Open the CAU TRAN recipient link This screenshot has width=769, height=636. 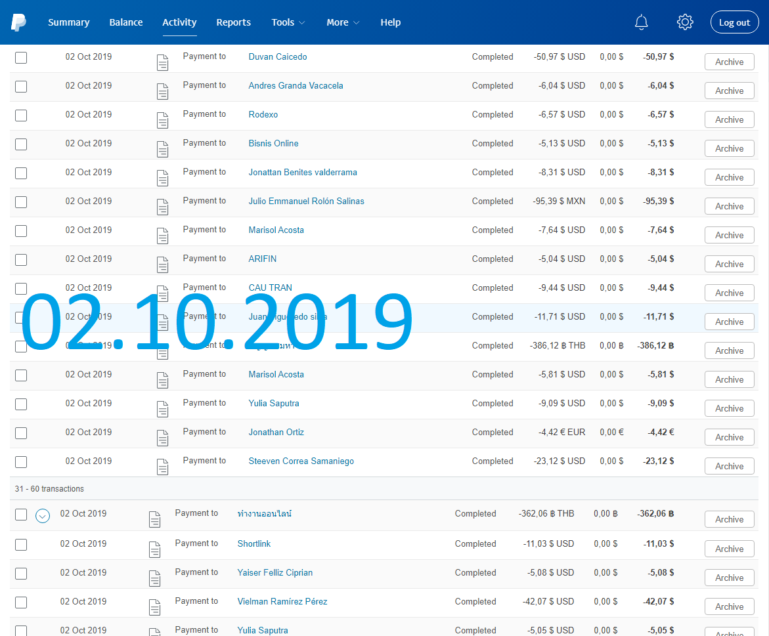pyautogui.click(x=270, y=287)
